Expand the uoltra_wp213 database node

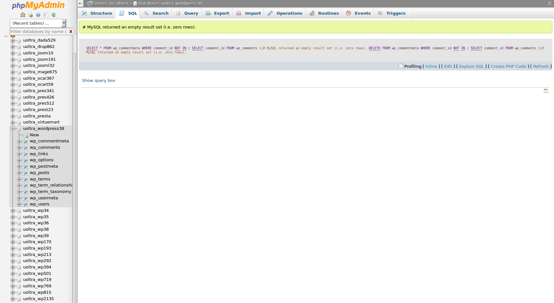coord(13,255)
